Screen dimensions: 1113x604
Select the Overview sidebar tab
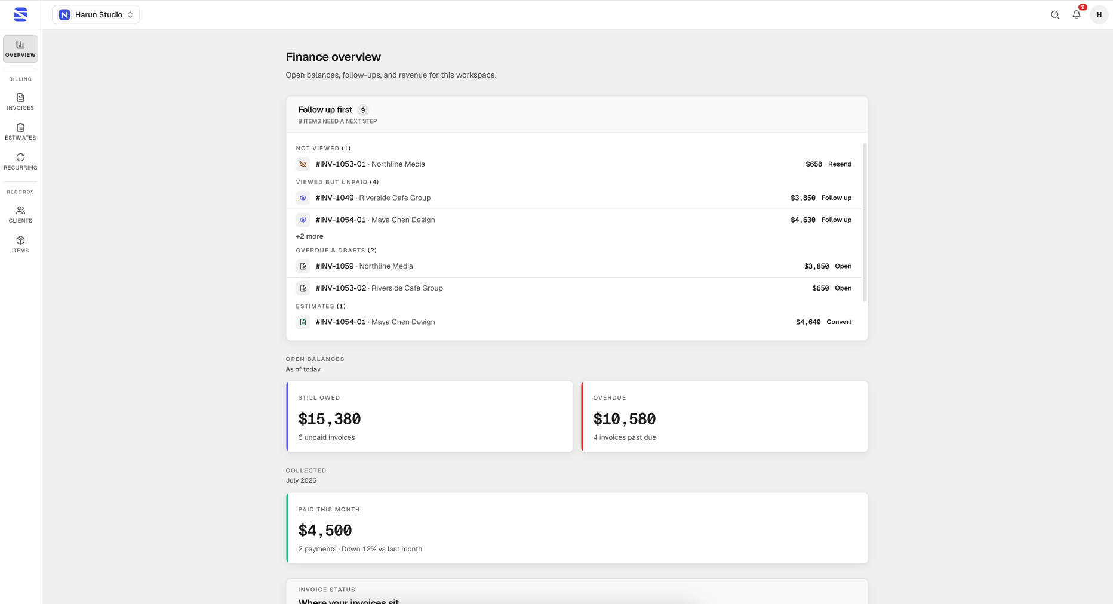click(x=21, y=49)
